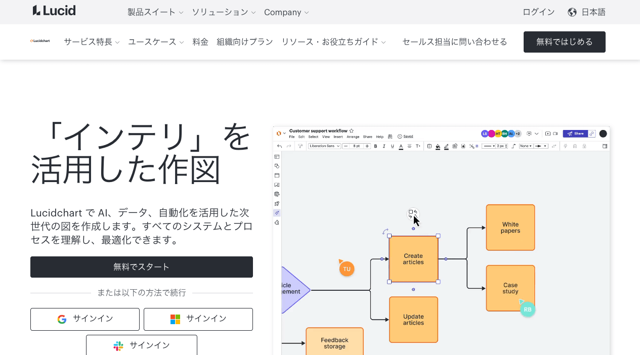
Task: Open the shapes panel in left sidebar
Action: click(x=277, y=166)
